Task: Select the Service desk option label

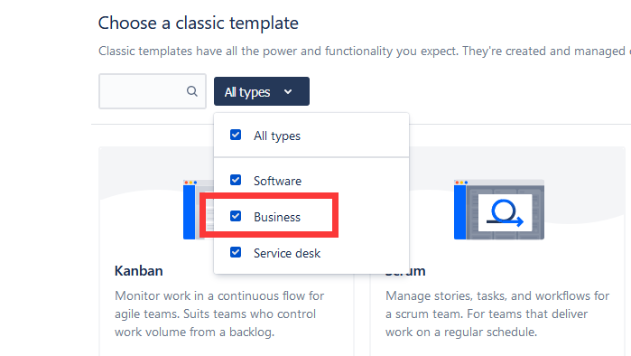Action: 287,253
